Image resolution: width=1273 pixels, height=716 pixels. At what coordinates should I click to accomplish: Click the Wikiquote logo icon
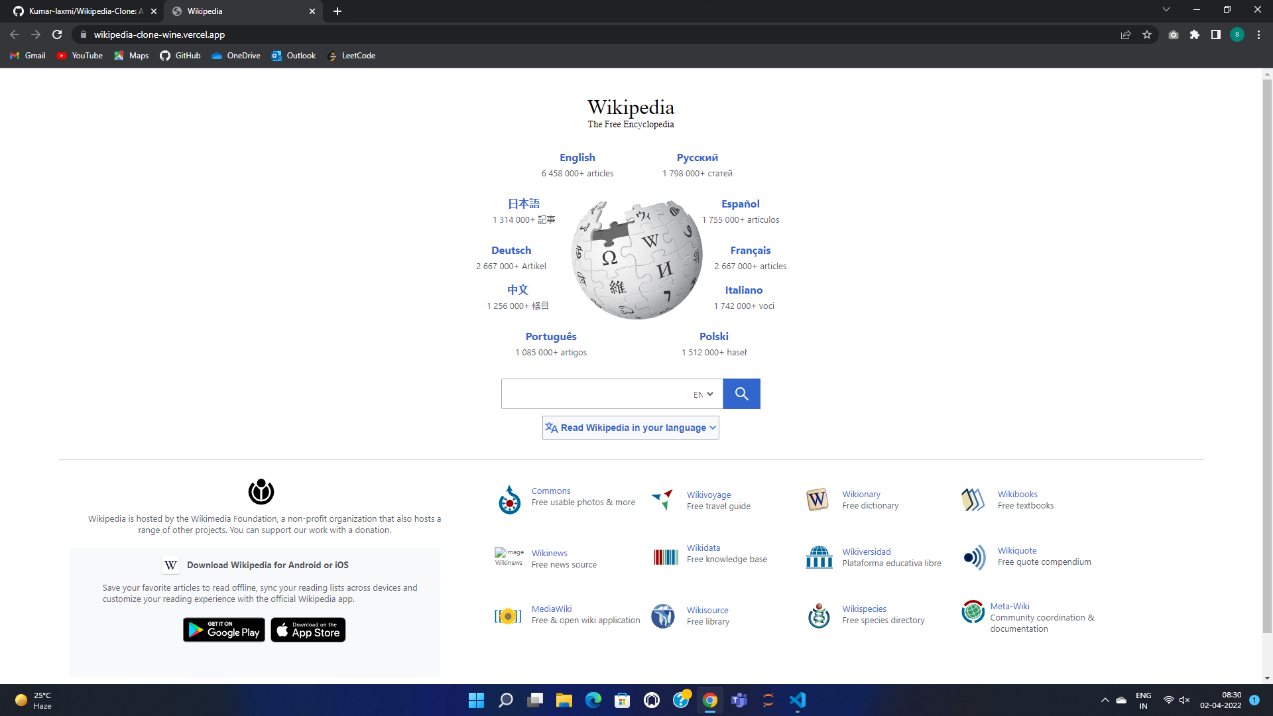coord(974,558)
